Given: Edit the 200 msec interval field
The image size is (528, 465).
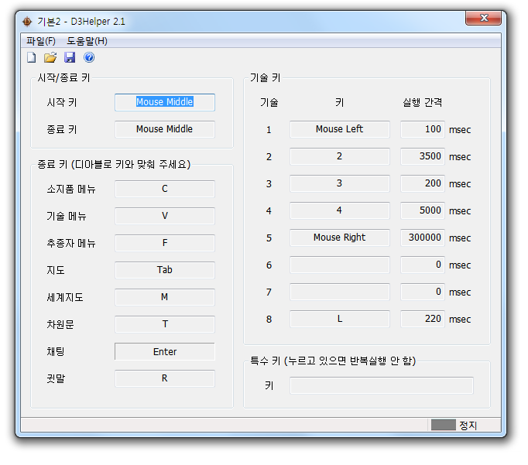Looking at the screenshot, I should point(423,183).
